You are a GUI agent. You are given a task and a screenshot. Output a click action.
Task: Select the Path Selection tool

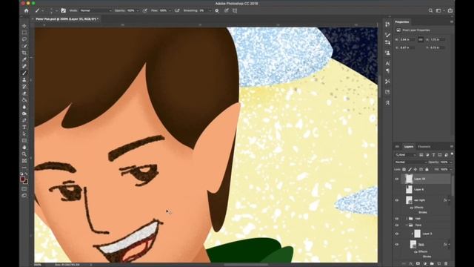[x=24, y=133]
